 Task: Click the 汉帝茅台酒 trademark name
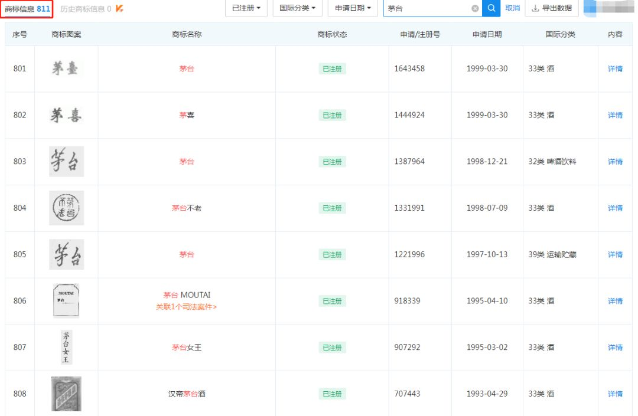click(x=187, y=394)
